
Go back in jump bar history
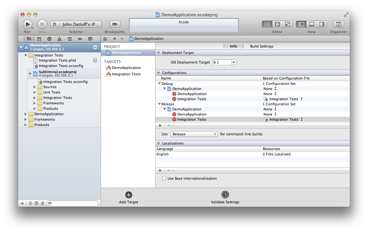tap(114, 39)
